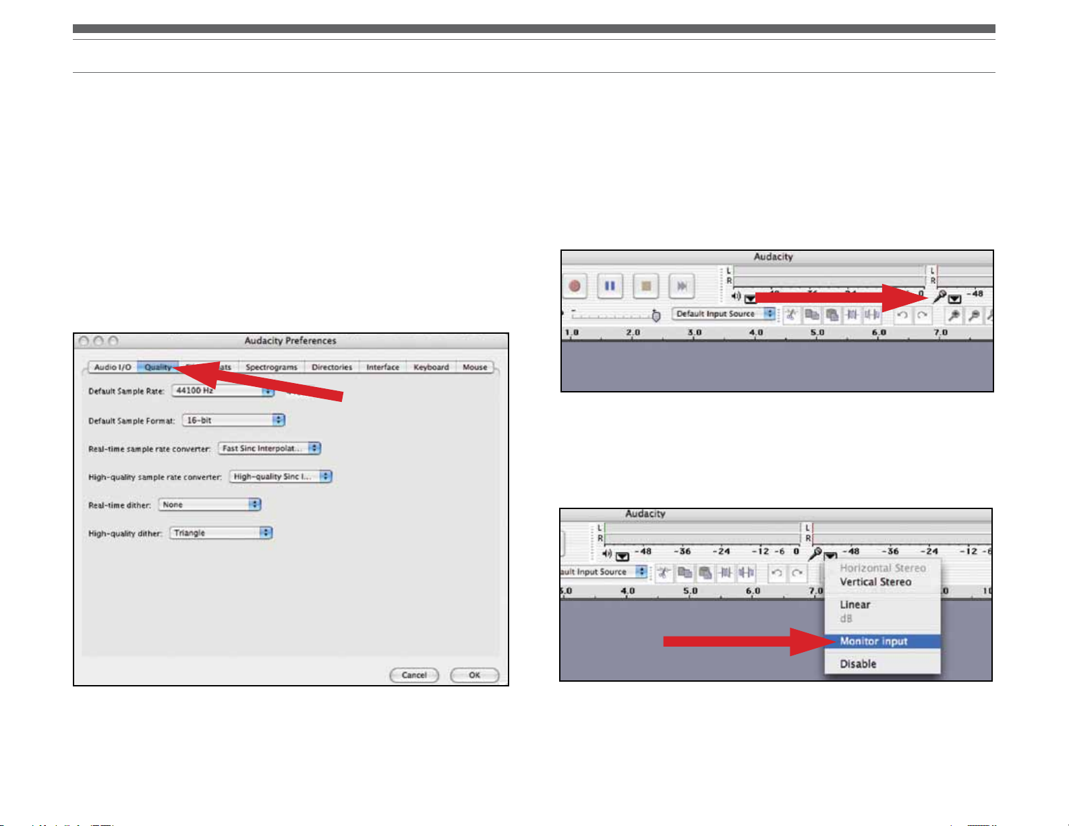Image resolution: width=1069 pixels, height=826 pixels.
Task: Select the Quality preferences tab
Action: coord(158,367)
